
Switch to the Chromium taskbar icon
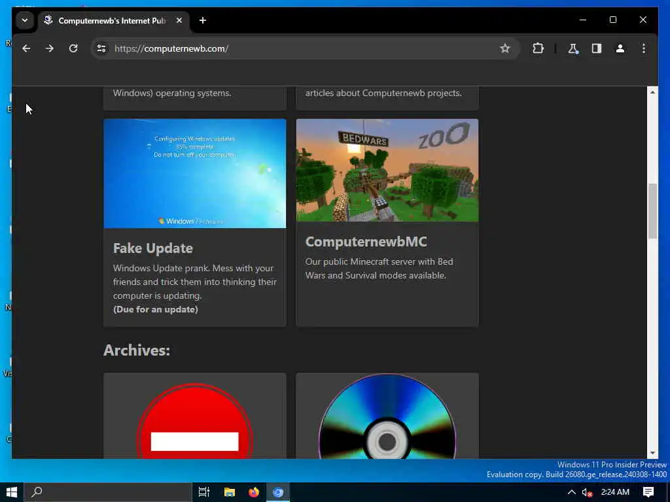(278, 492)
